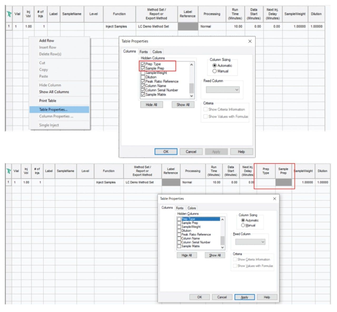This screenshot has width=337, height=312.
Task: Switch to Colors tab in lower dialog
Action: 192,208
